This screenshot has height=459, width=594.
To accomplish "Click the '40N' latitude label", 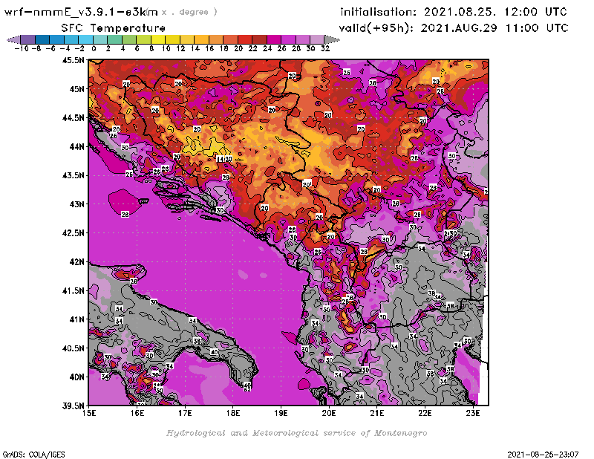I will click(x=76, y=377).
